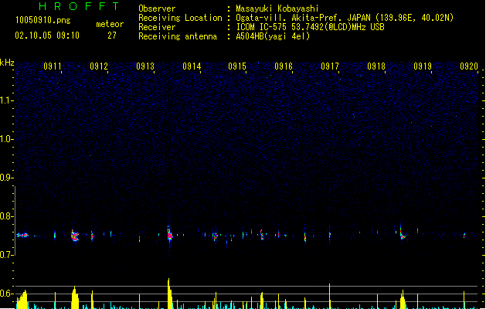
Task: Click the 0920 time marker
Action: [469, 66]
